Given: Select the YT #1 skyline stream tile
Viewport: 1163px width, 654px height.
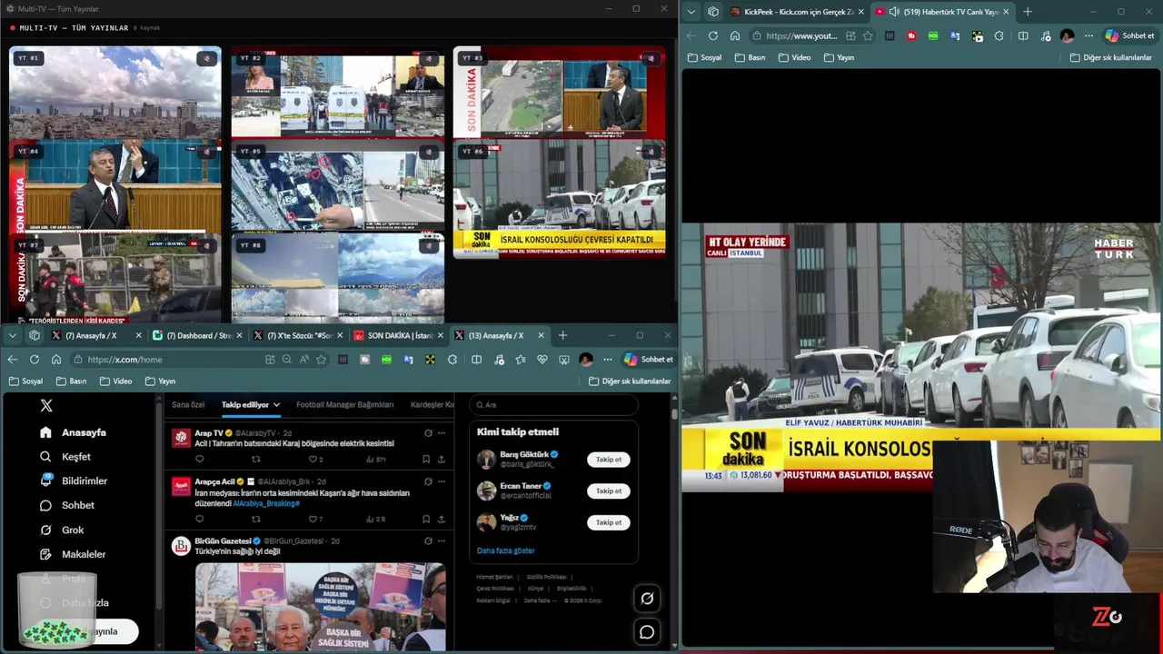Looking at the screenshot, I should click(x=115, y=93).
